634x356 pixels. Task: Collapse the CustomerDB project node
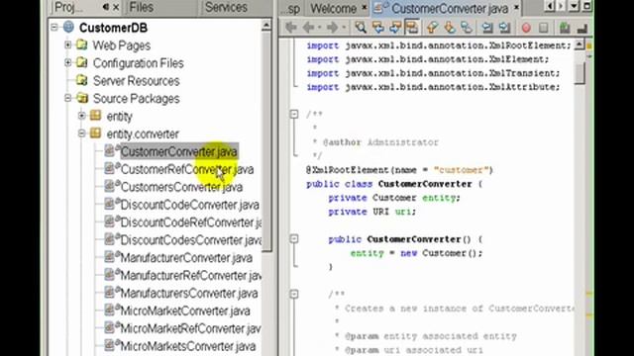[54, 27]
